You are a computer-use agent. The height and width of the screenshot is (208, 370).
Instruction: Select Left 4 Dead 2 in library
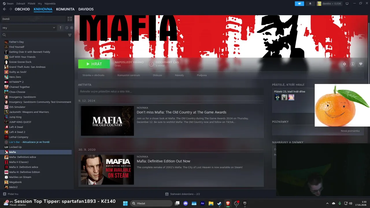(x=17, y=132)
